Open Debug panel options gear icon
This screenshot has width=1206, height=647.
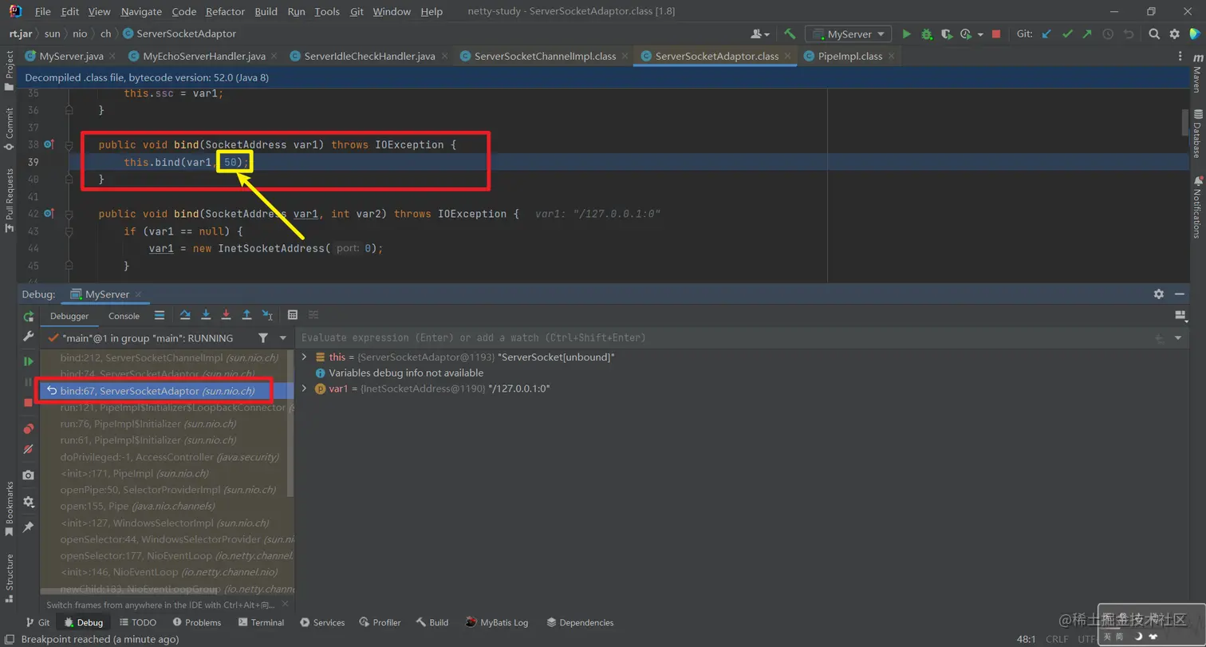1158,294
